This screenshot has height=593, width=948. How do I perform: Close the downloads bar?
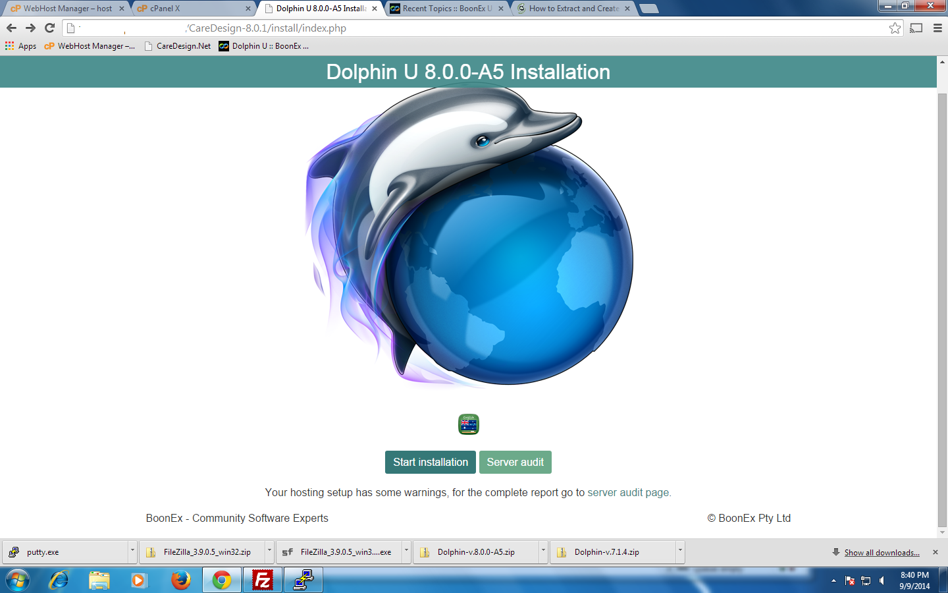(935, 552)
